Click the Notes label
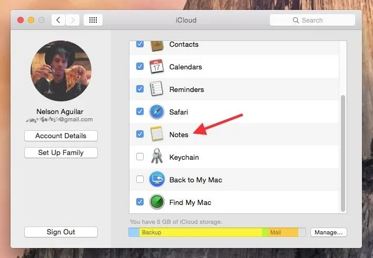Viewport: 373px width, 258px height. (x=179, y=135)
